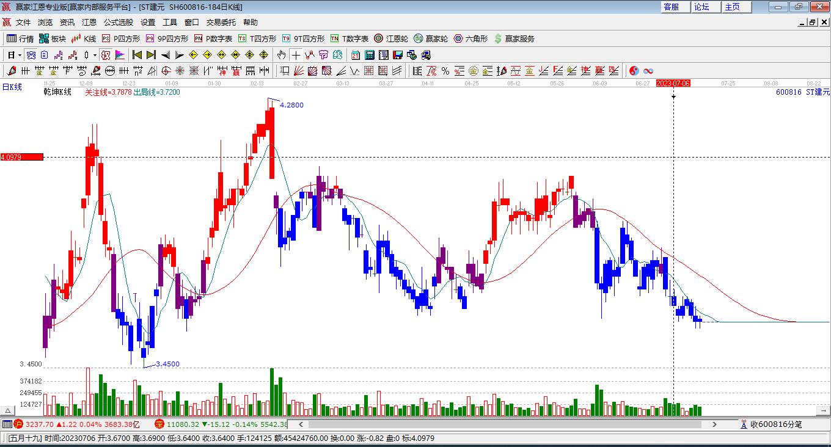Click the 论坛 forum button
The width and height of the screenshot is (831, 447).
coord(701,7)
